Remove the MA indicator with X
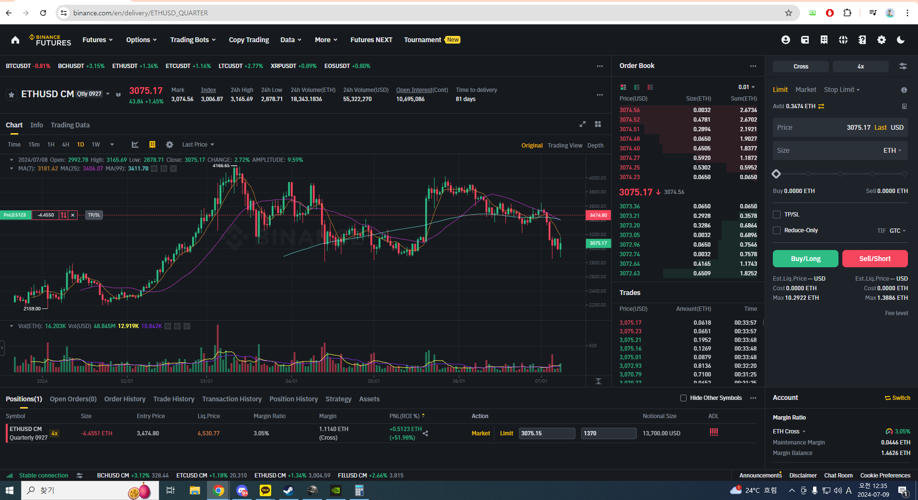 (x=173, y=169)
